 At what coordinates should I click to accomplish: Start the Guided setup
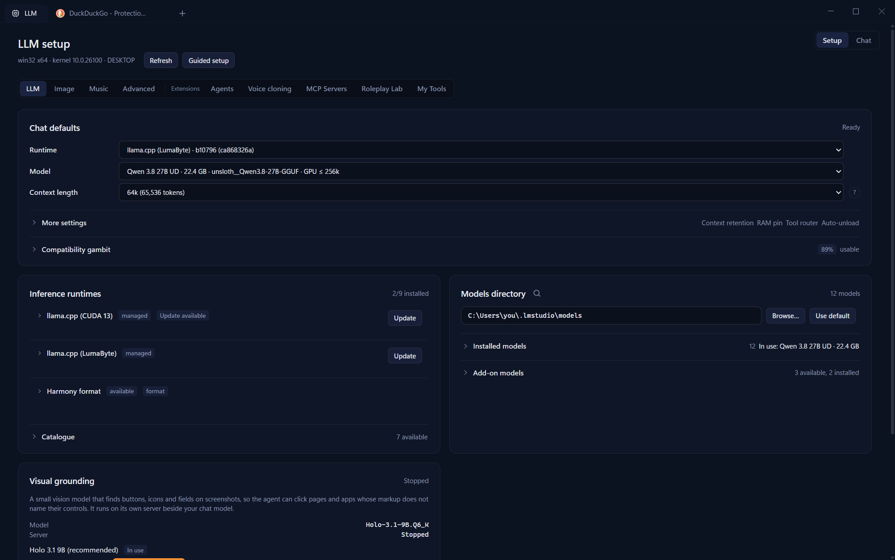pyautogui.click(x=208, y=61)
